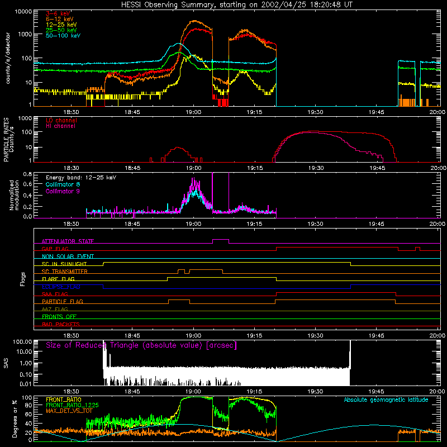This screenshot has width=447, height=447.
Task: Click the PARTICLE RATES axis label
Action: tap(8, 140)
